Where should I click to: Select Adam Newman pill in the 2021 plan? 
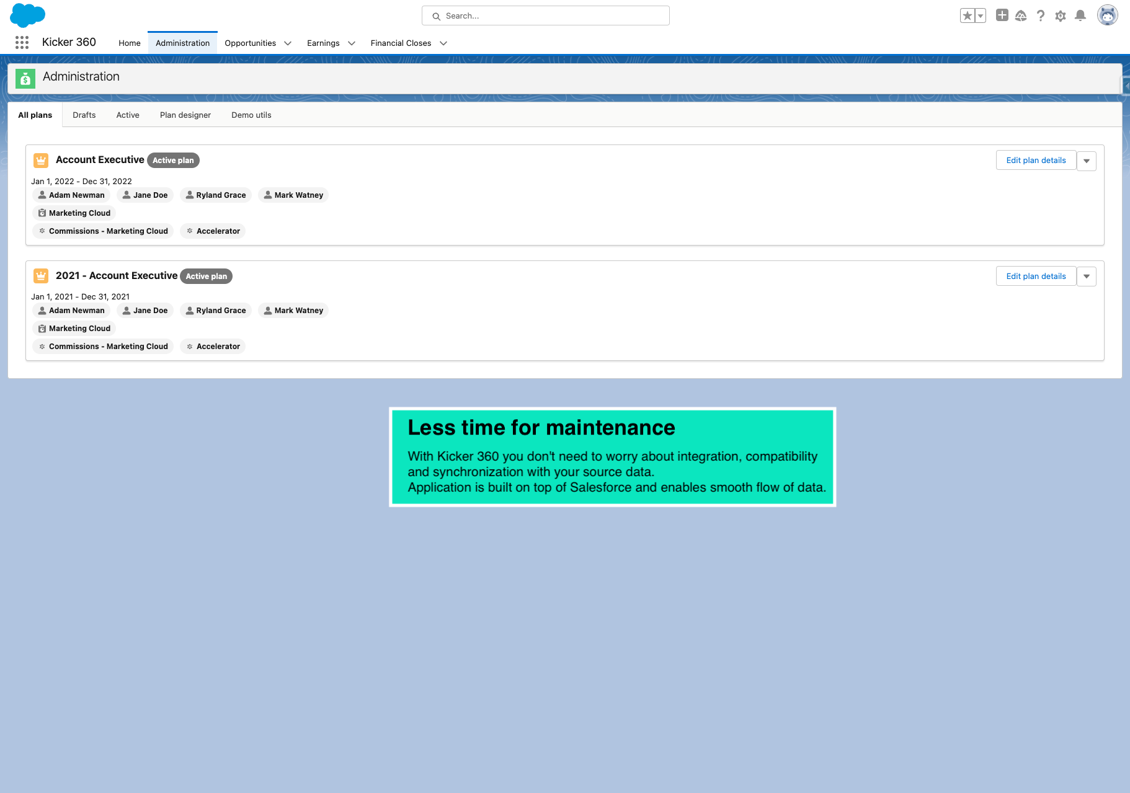pos(71,311)
